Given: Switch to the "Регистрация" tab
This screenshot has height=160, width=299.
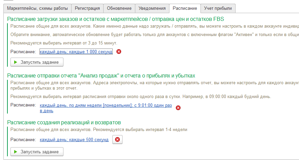Looking at the screenshot, I should point(87,8).
